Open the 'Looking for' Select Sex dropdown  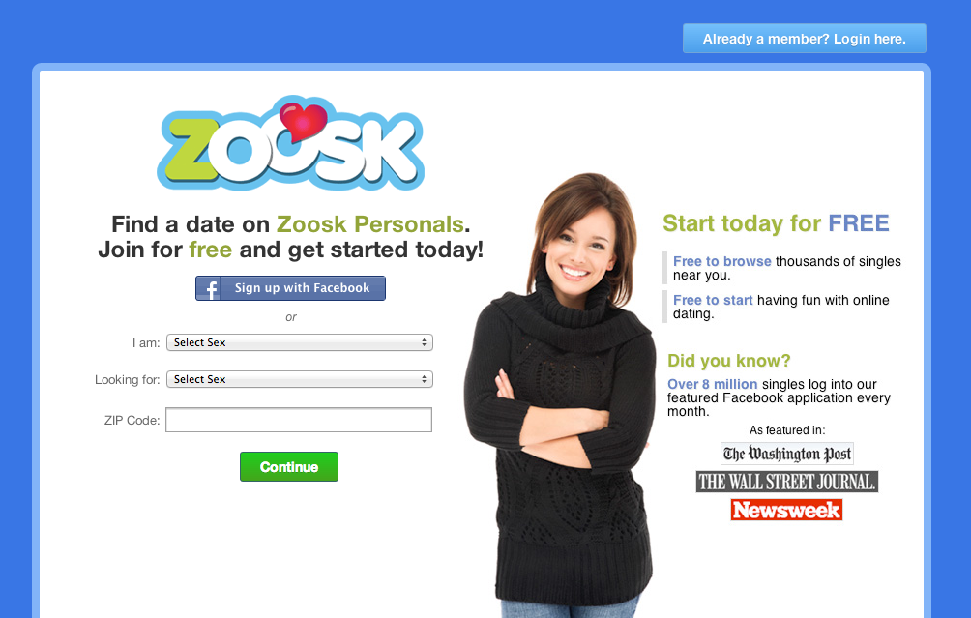pos(300,379)
